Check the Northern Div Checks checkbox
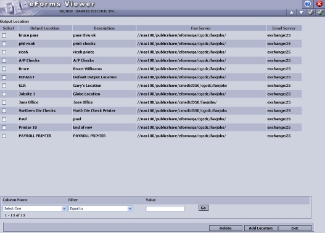325x233 pixels. click(4, 111)
